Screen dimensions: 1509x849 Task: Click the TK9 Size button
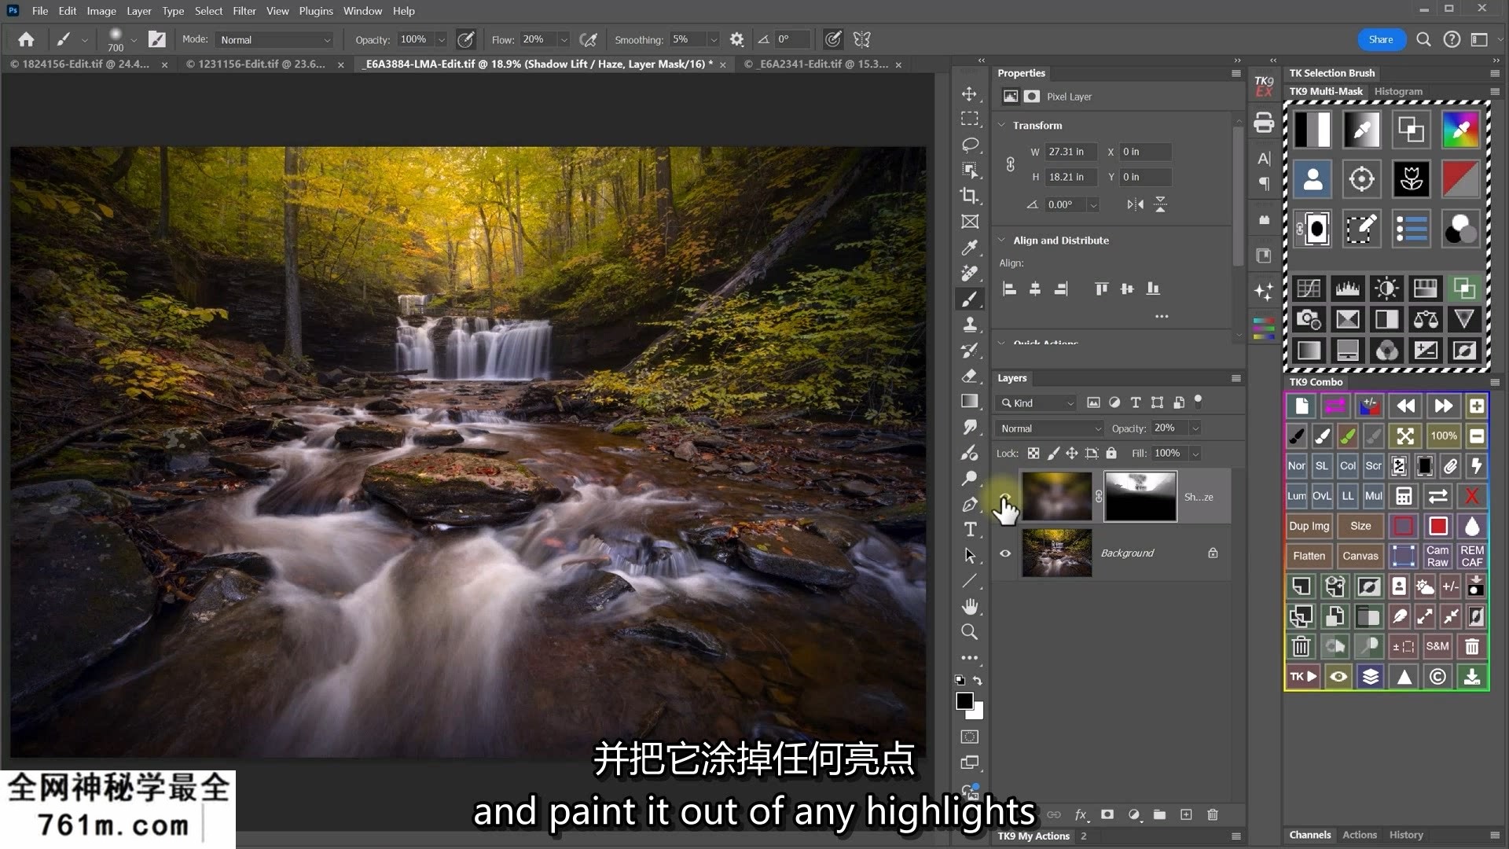click(x=1360, y=526)
